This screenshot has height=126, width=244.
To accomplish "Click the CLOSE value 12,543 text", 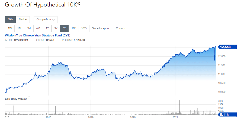I will (x=50, y=40).
